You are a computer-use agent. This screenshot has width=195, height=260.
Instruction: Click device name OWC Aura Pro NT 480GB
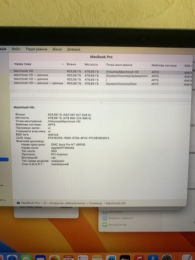[68, 144]
